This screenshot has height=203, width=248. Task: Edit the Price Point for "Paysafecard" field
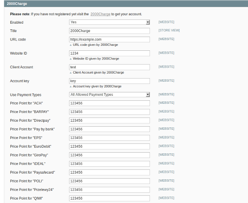click(109, 172)
